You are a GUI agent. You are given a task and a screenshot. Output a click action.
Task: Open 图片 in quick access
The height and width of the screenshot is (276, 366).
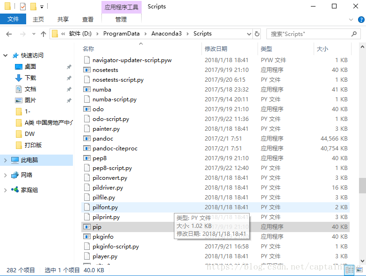pyautogui.click(x=30, y=100)
